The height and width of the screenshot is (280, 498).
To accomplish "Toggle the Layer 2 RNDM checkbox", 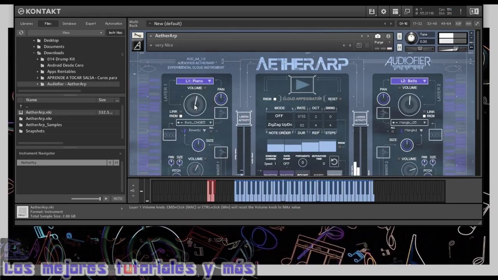I will click(x=424, y=116).
